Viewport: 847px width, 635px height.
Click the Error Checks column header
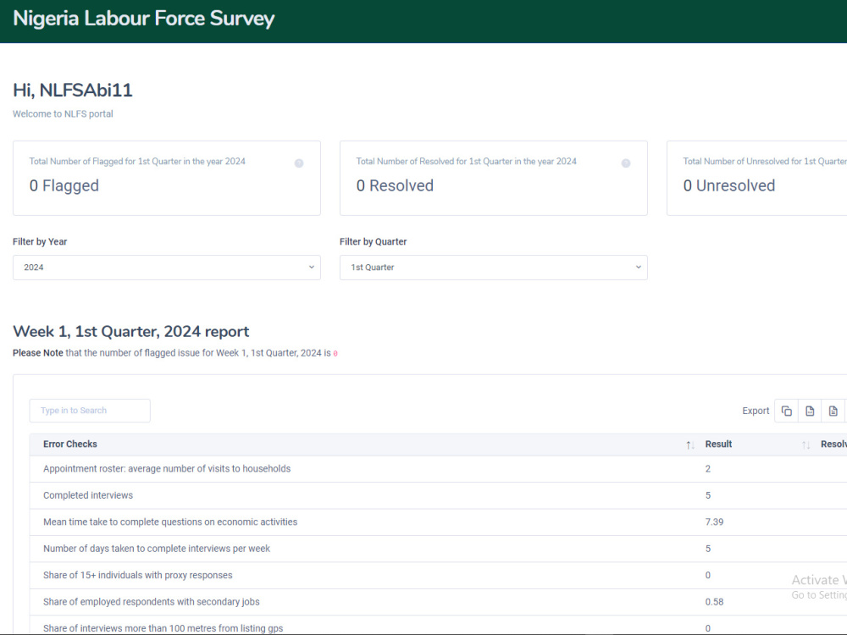click(x=70, y=444)
